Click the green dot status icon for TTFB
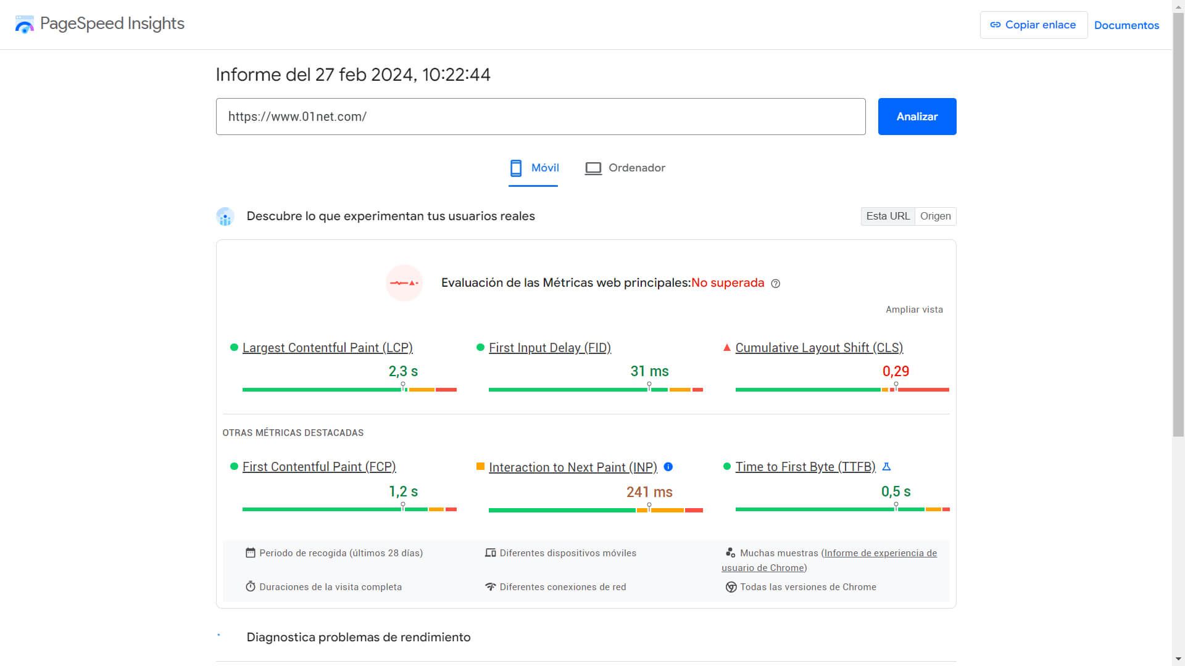This screenshot has width=1185, height=666. (x=727, y=466)
